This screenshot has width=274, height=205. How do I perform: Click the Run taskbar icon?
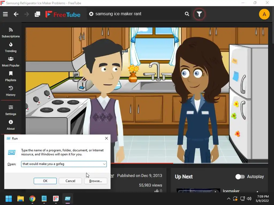coord(68,199)
